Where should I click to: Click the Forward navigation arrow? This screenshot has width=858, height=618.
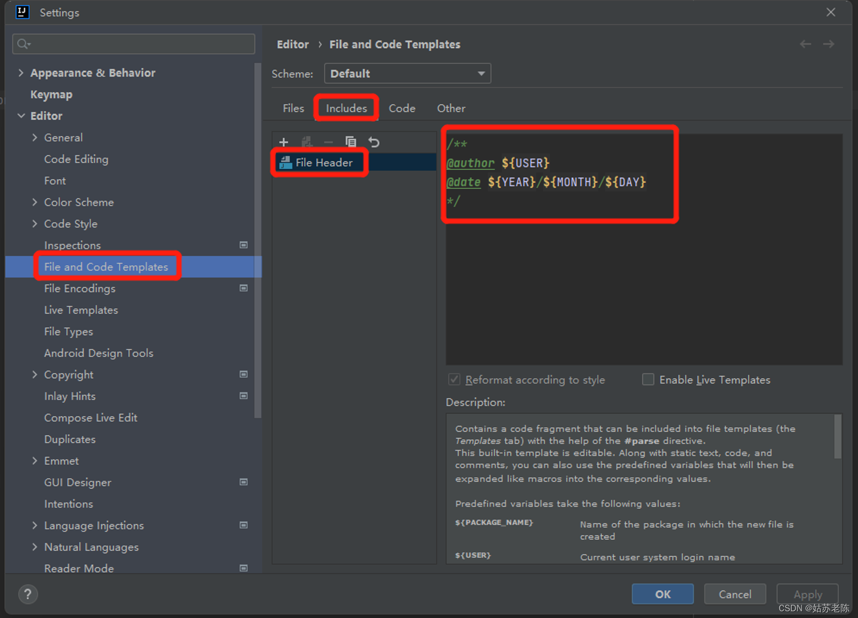828,44
